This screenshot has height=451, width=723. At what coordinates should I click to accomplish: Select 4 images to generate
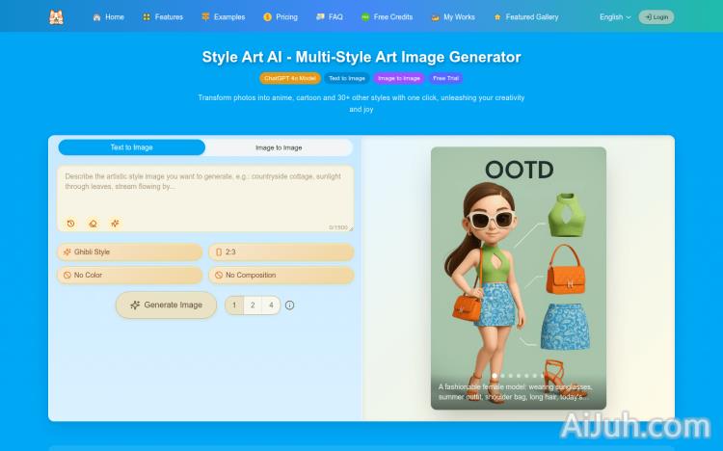tap(271, 305)
